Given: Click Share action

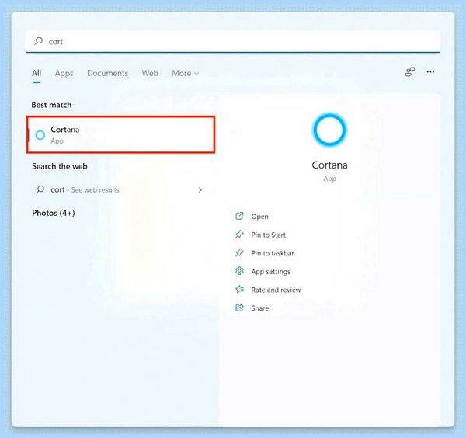Looking at the screenshot, I should 259,308.
